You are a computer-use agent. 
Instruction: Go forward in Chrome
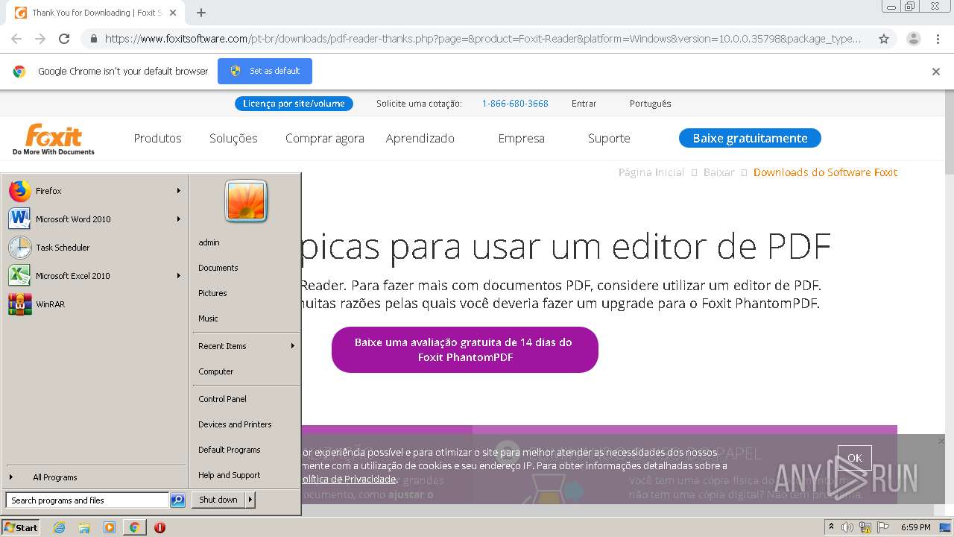coord(40,39)
